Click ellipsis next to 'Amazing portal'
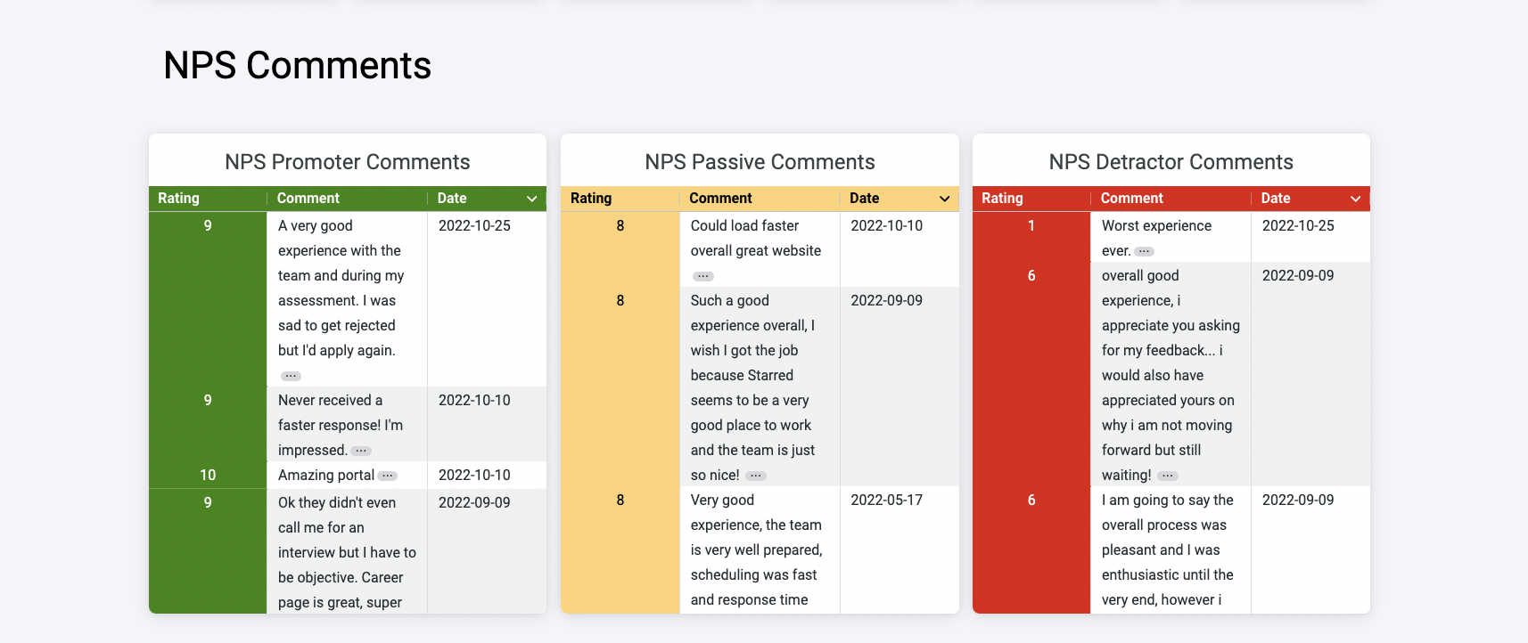The height and width of the screenshot is (643, 1528). pos(388,476)
